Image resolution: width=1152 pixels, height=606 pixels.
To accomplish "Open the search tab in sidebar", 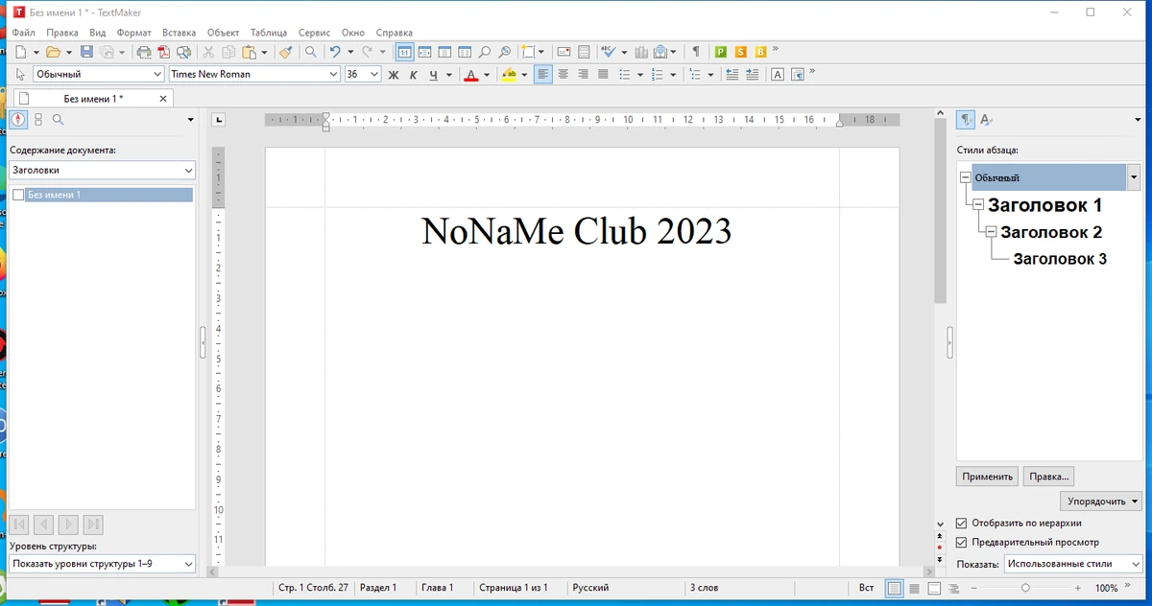I will (58, 120).
